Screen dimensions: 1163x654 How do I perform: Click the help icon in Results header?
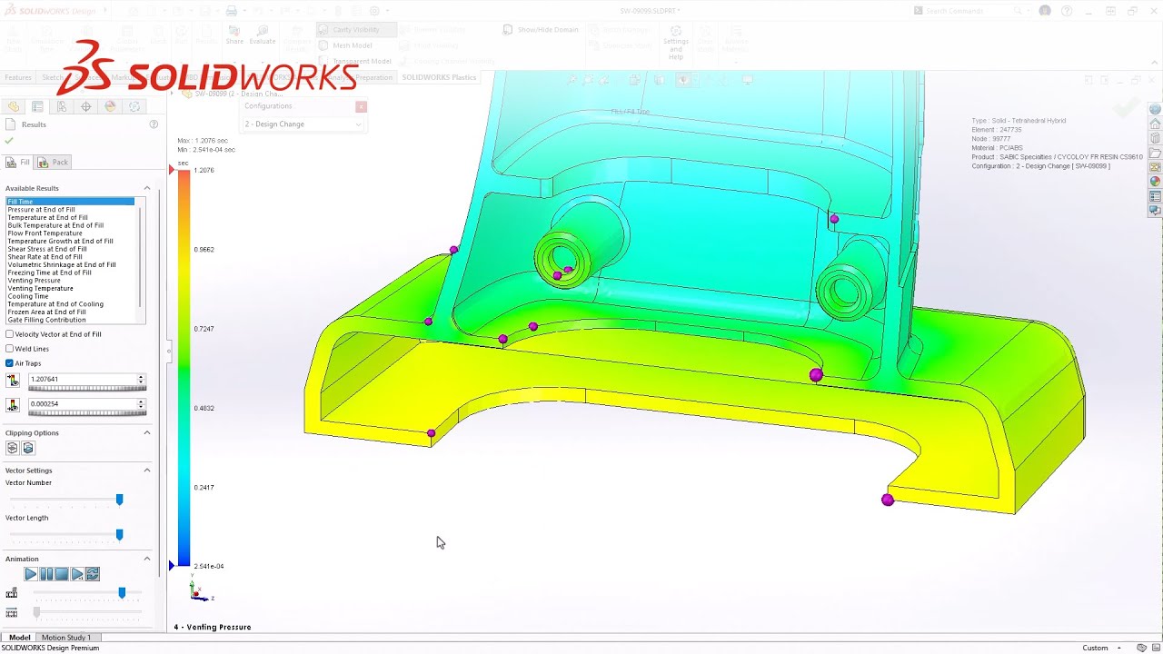154,124
